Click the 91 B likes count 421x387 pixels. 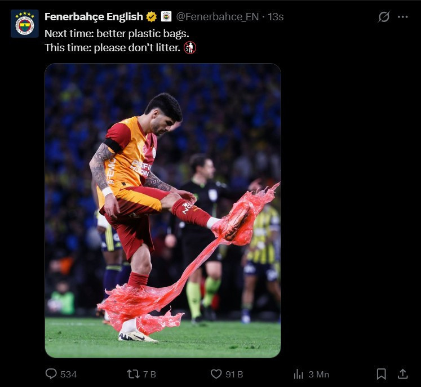pyautogui.click(x=234, y=375)
